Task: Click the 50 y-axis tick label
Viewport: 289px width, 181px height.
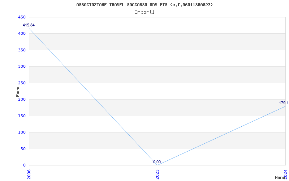Action: (x=23, y=149)
